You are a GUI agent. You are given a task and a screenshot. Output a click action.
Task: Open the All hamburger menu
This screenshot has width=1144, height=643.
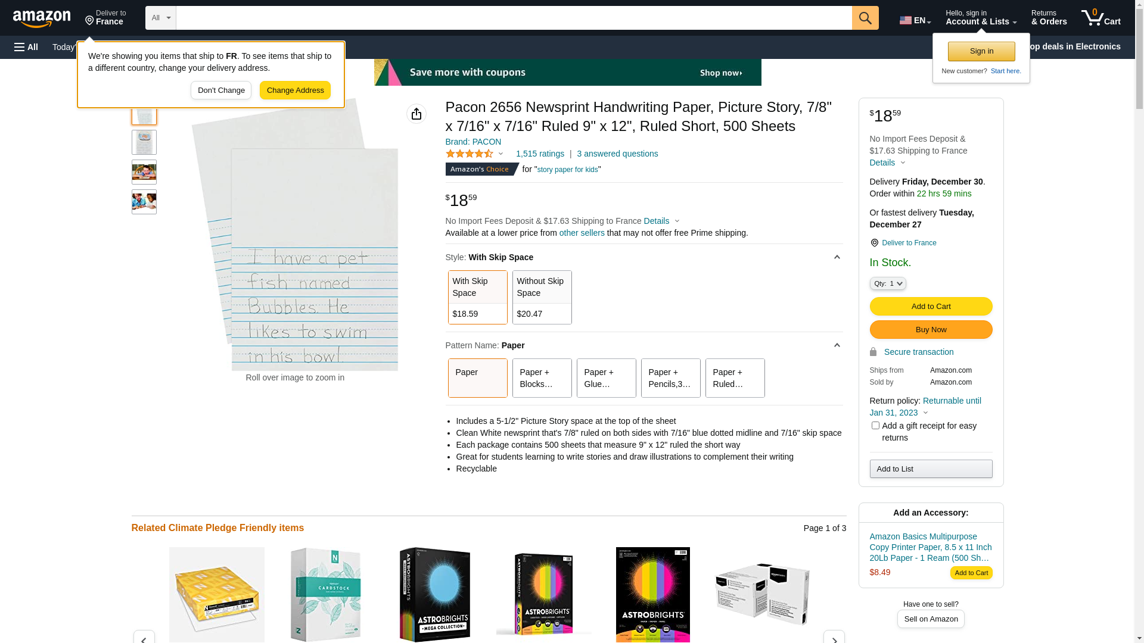(26, 47)
